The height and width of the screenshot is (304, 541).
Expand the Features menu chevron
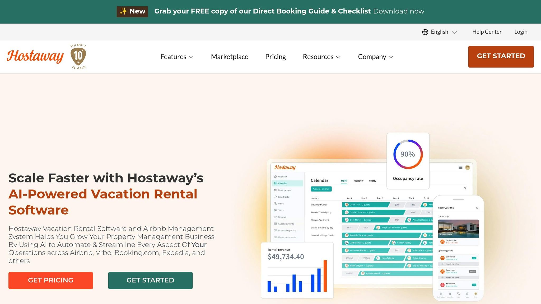pos(191,57)
